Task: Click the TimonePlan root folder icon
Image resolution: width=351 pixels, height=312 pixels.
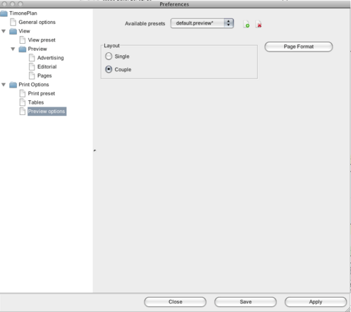Action: 4,13
